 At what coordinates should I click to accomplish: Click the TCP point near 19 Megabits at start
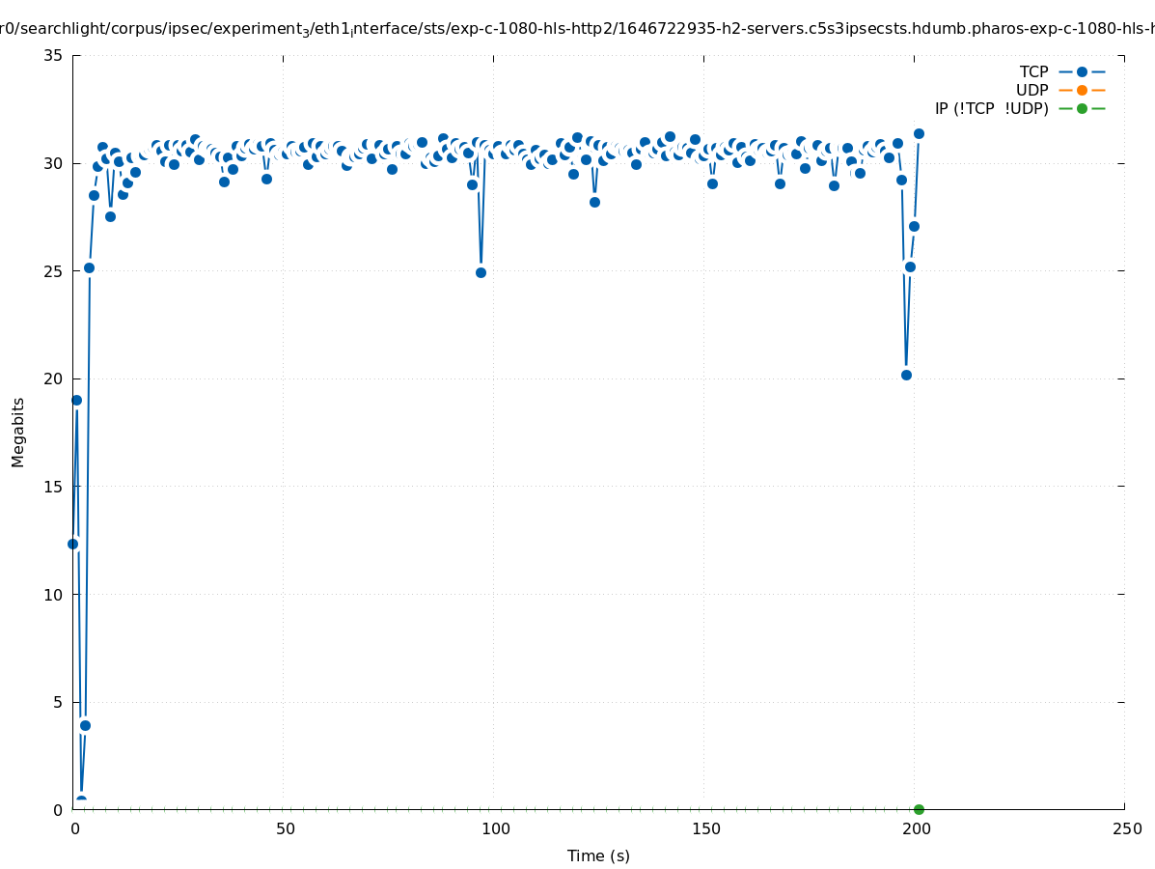coord(76,400)
